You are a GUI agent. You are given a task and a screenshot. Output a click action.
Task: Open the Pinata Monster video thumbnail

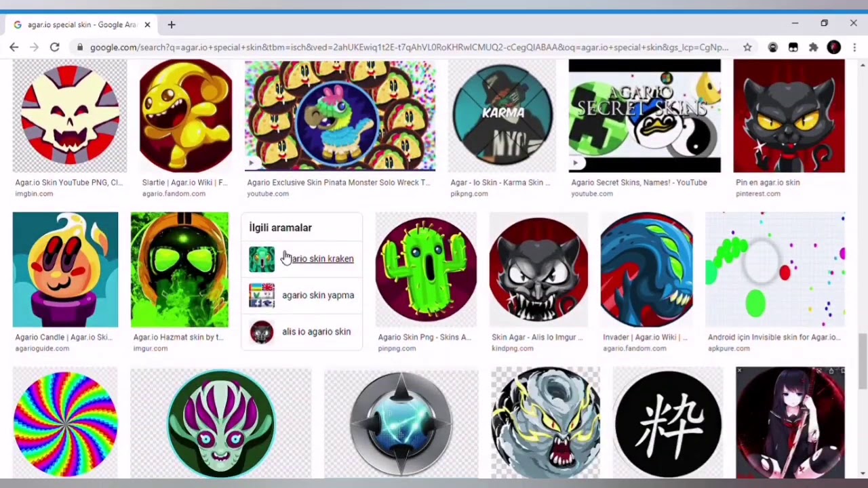(x=340, y=116)
